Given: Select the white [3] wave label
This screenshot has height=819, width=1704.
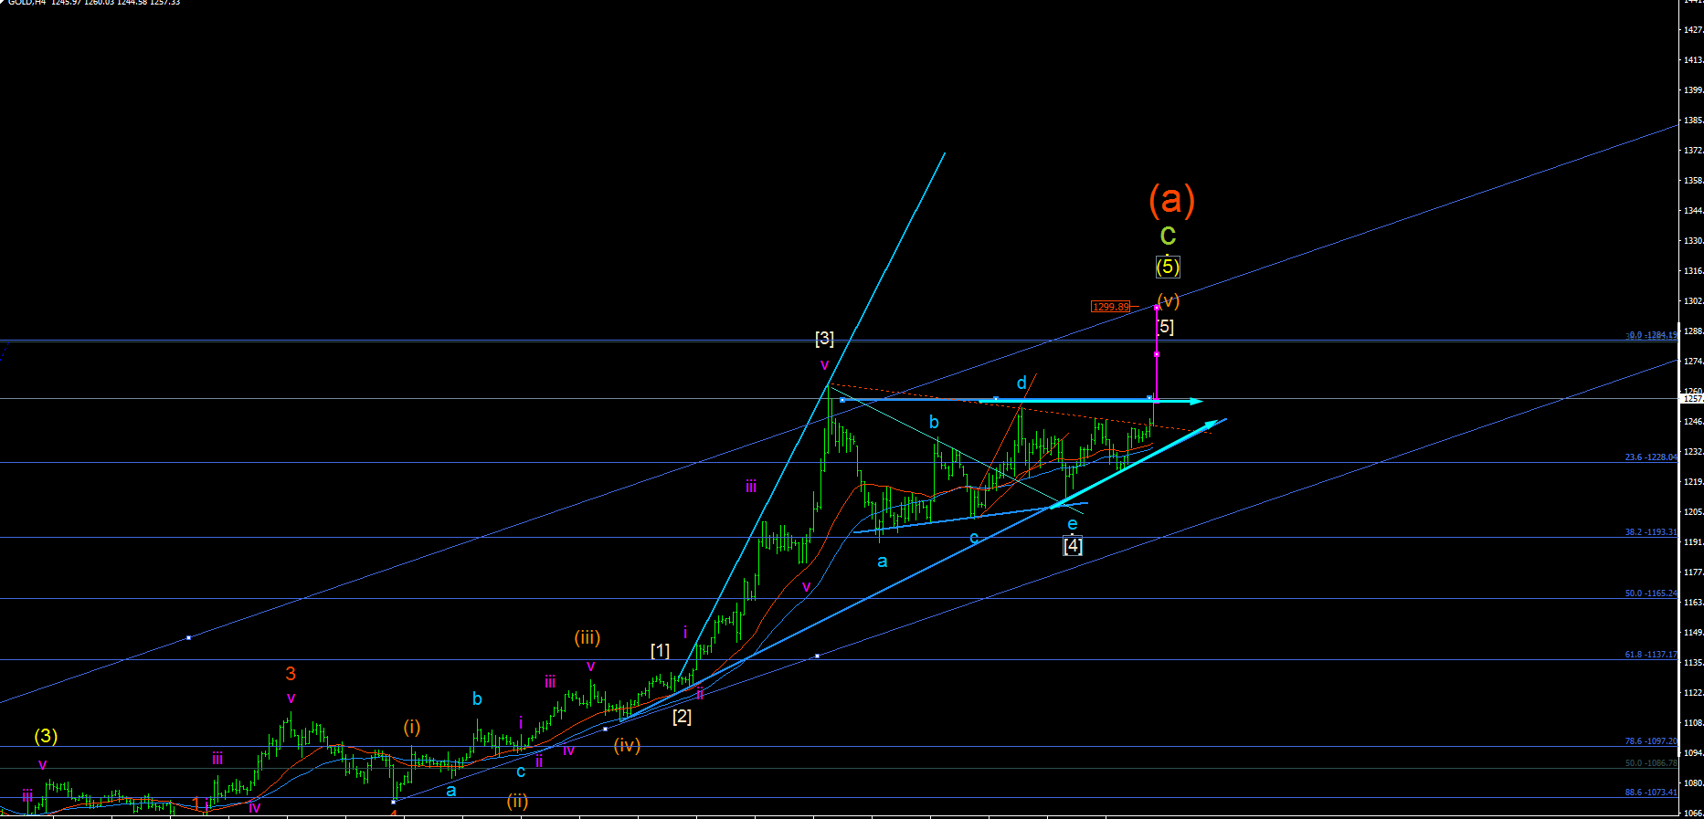Looking at the screenshot, I should coord(824,339).
